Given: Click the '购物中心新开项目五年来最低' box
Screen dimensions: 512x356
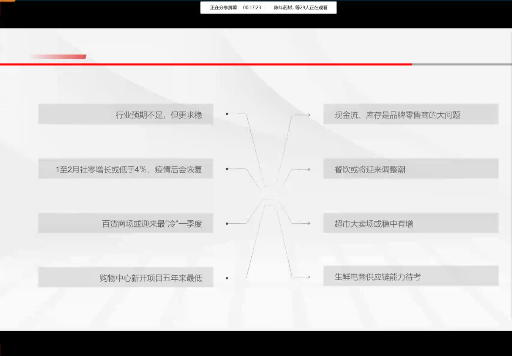Looking at the screenshot, I should click(x=125, y=278).
